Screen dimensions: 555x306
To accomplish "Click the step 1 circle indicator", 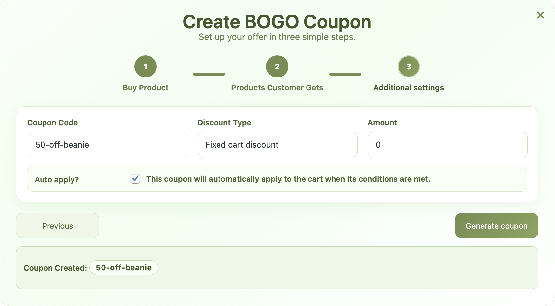I will [x=145, y=67].
